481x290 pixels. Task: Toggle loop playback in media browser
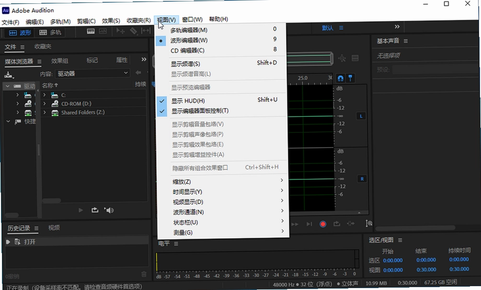click(x=95, y=210)
